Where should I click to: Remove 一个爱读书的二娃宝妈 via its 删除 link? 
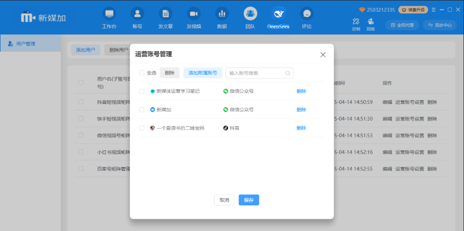point(301,128)
